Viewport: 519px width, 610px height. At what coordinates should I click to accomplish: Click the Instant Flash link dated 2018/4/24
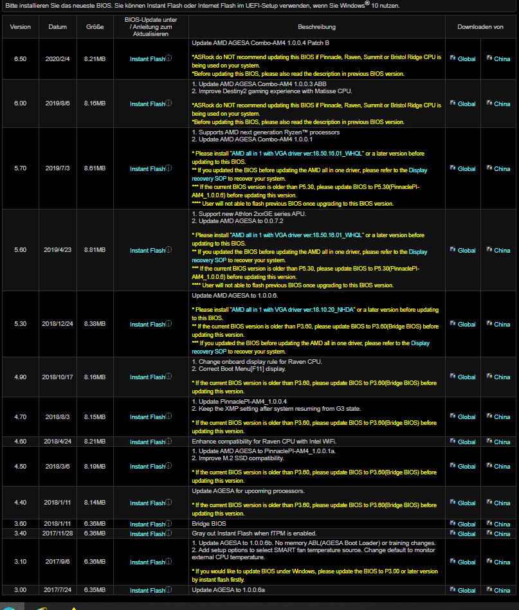click(147, 442)
